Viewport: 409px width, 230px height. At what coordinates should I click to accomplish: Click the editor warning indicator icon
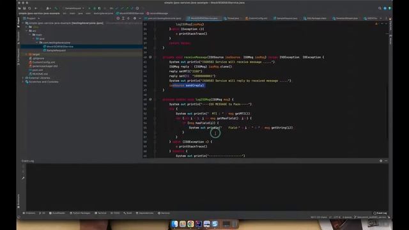[376, 24]
